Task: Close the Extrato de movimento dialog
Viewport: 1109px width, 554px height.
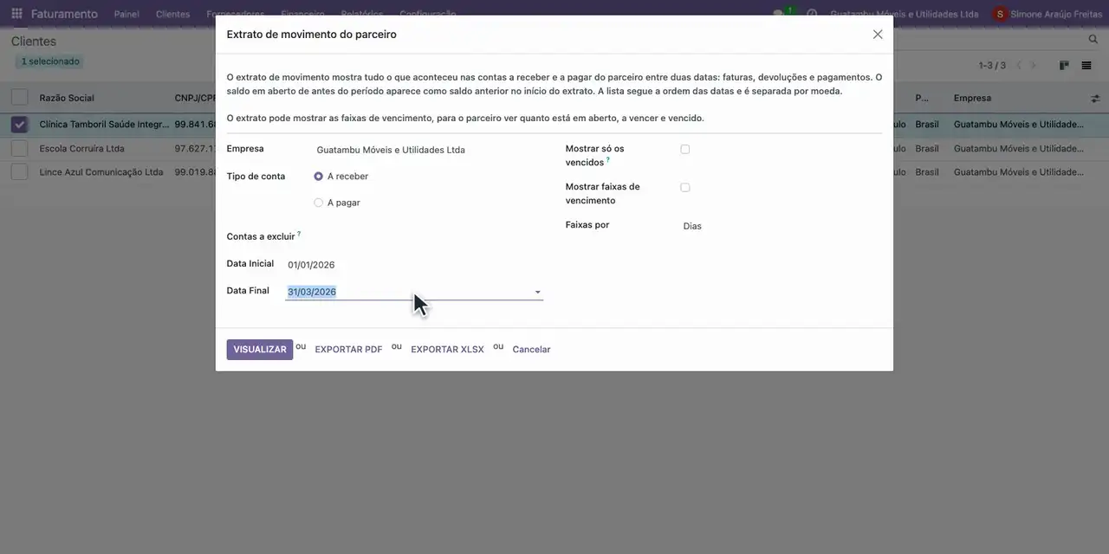Action: tap(878, 35)
